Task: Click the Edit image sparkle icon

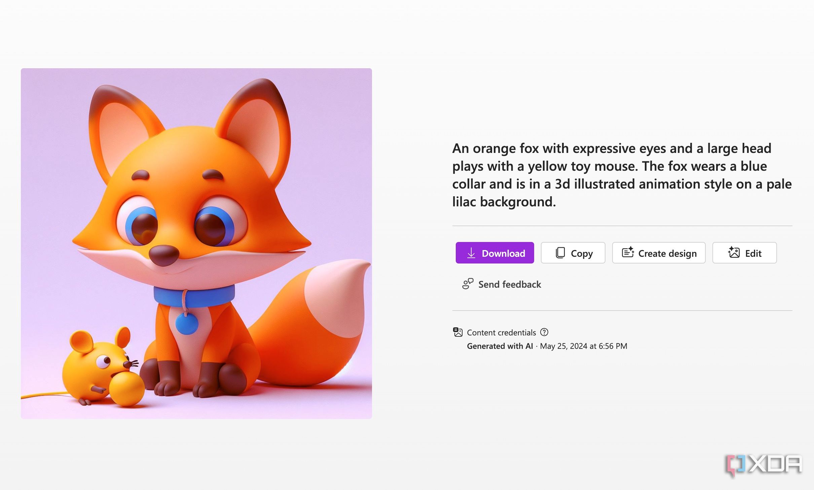Action: pyautogui.click(x=734, y=252)
